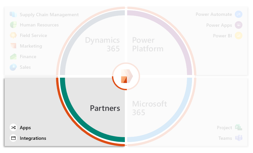Select the Power BI label
Screen dimensions: 253x153
point(222,36)
